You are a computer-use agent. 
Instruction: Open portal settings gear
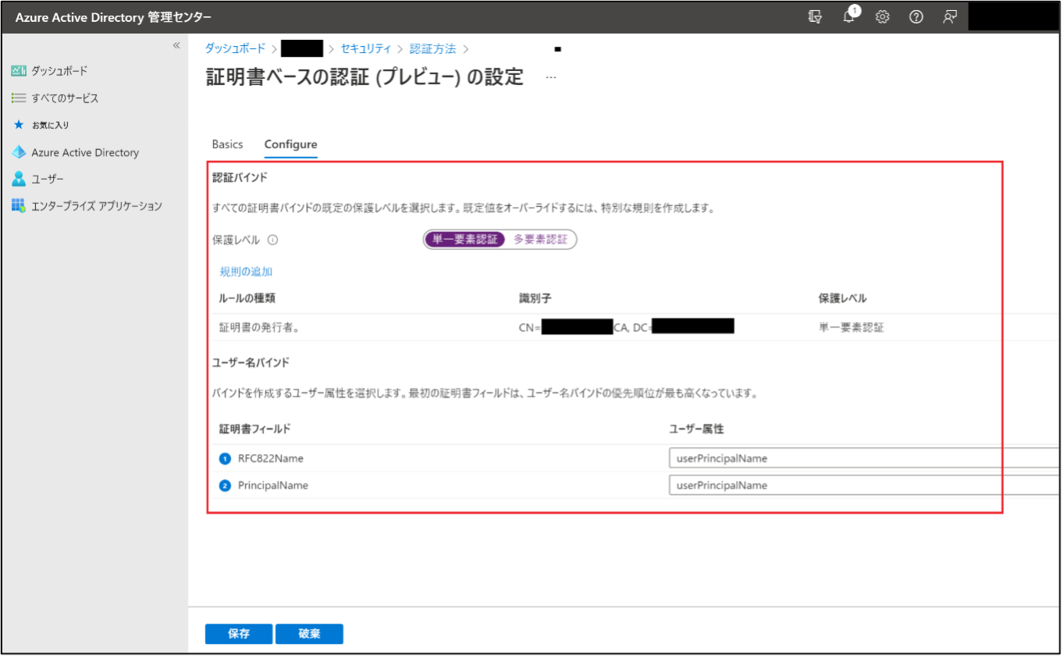click(883, 17)
